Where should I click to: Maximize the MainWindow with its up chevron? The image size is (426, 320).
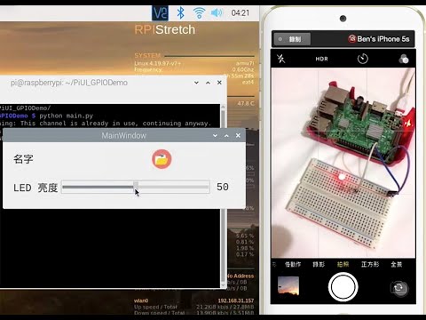pos(226,135)
